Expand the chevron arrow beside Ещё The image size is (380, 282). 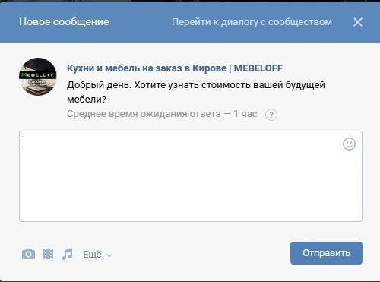coord(109,255)
